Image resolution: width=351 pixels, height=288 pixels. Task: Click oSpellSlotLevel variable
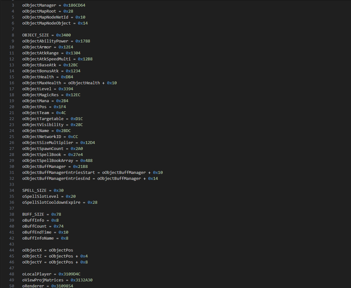click(41, 196)
